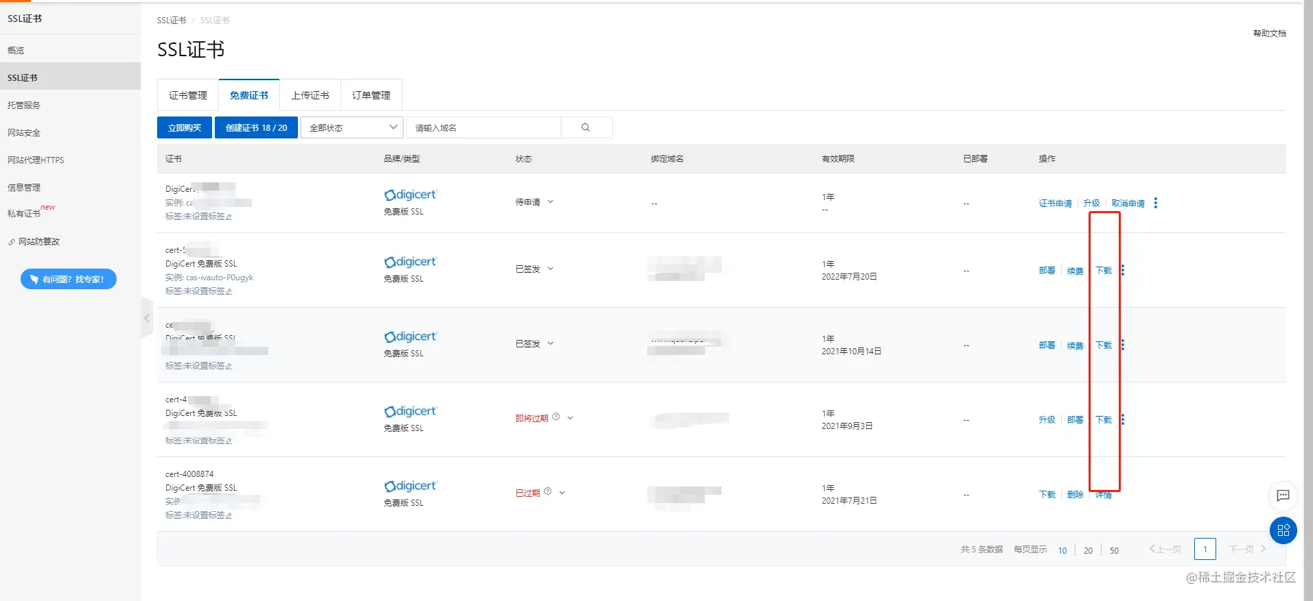Click 证书申请 link in first row
The height and width of the screenshot is (601, 1313).
click(1055, 204)
